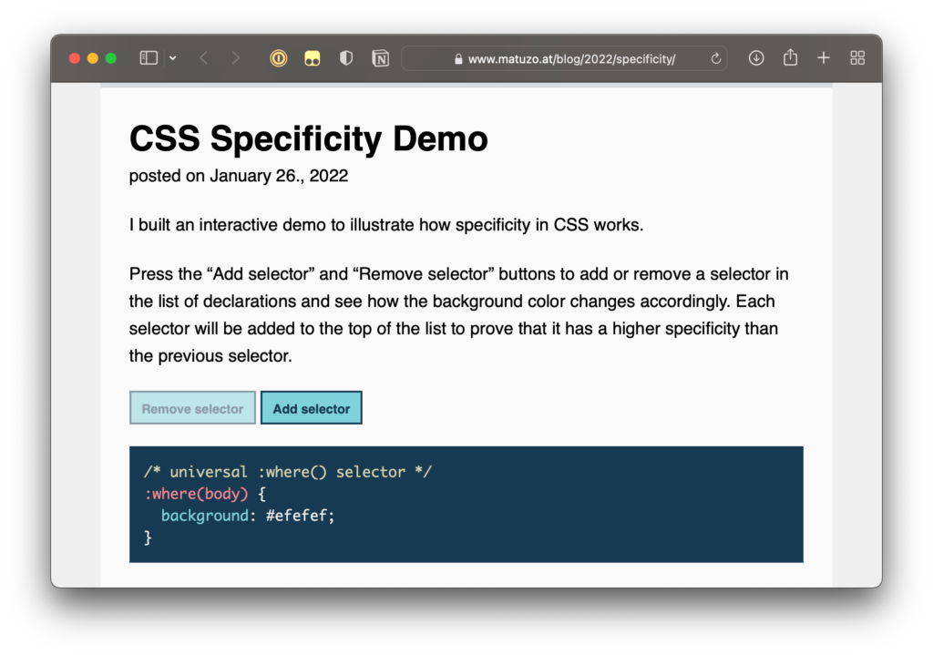Go back with the back arrow
Viewport: 933px width, 655px height.
[203, 58]
